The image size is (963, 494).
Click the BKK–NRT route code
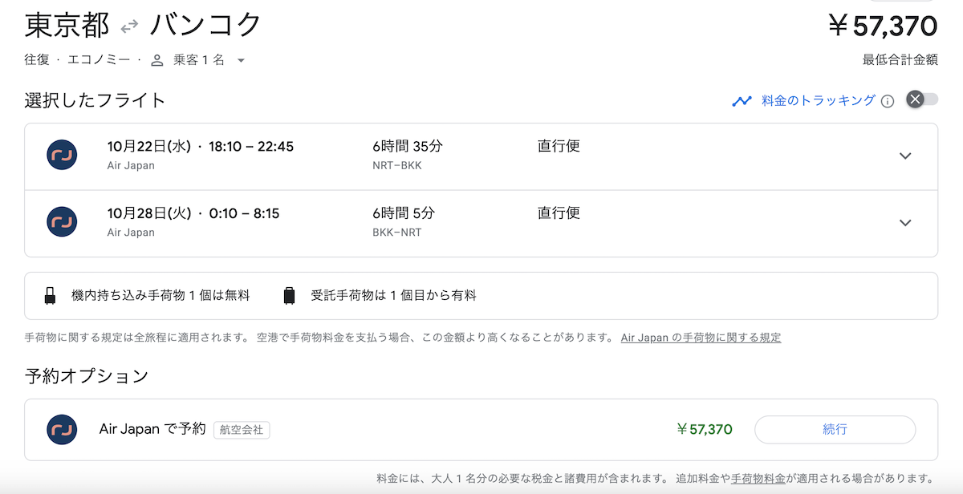coord(397,233)
